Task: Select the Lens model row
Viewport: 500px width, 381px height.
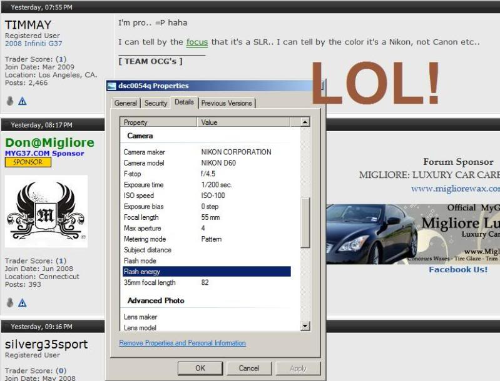Action: [x=207, y=327]
